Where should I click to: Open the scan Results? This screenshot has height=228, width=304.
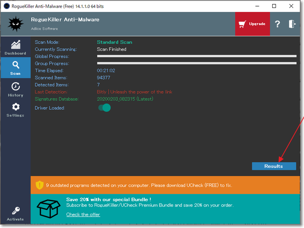pyautogui.click(x=274, y=166)
